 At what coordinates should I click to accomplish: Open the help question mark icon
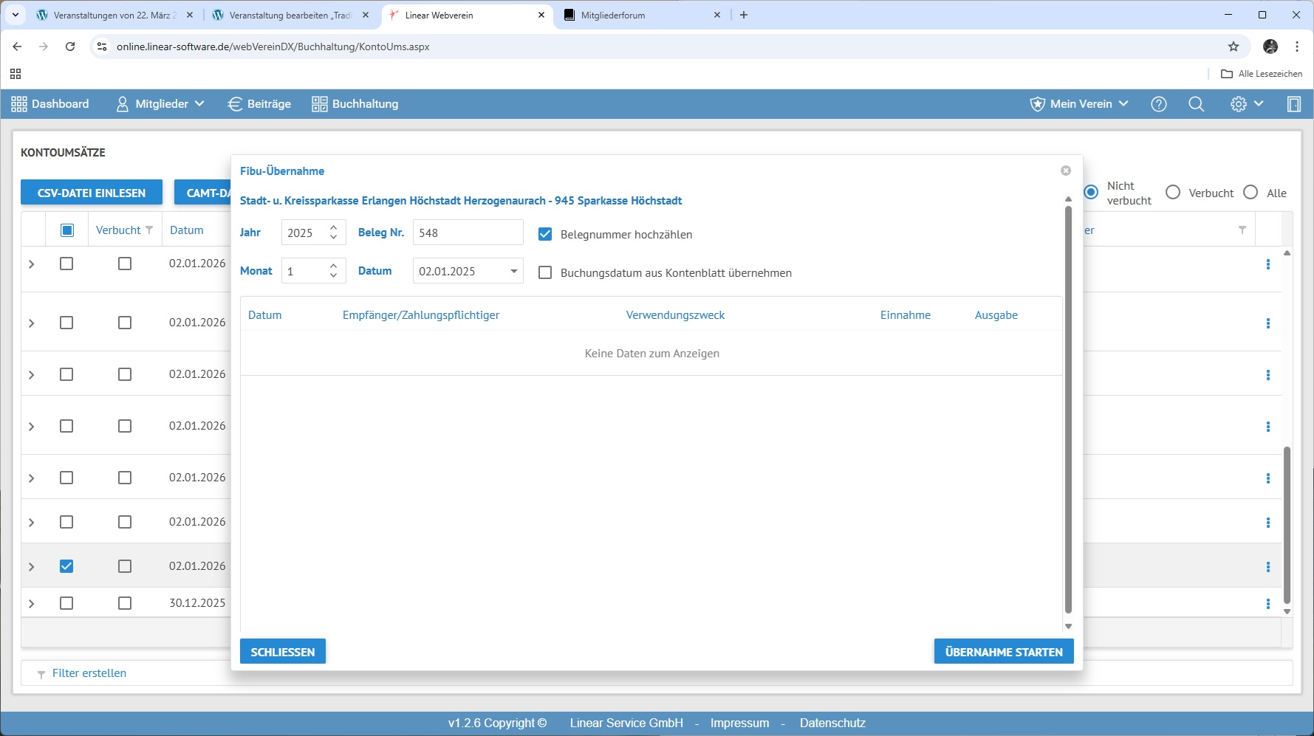coord(1159,104)
